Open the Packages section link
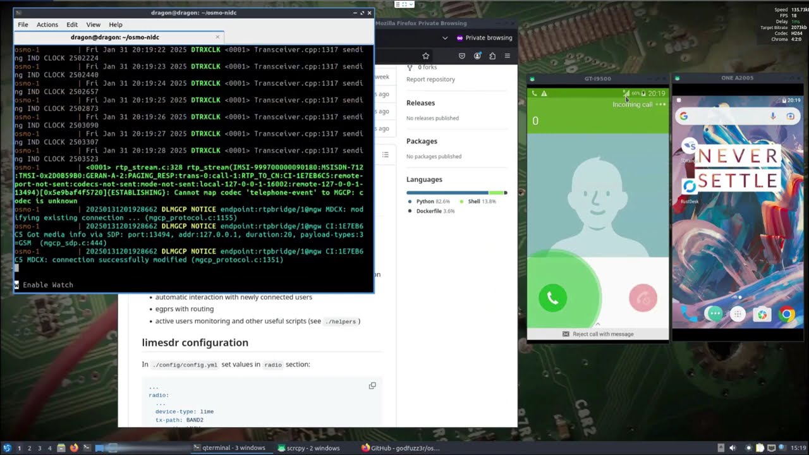This screenshot has width=809, height=455. [x=422, y=142]
